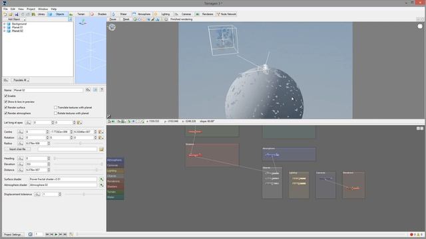Expand the Planet 02 tree item
Image resolution: width=426 pixels, height=239 pixels.
click(5, 31)
